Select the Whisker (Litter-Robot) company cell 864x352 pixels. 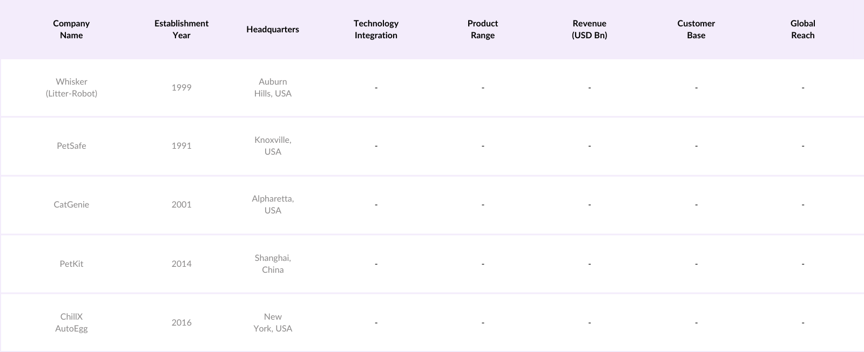click(71, 87)
